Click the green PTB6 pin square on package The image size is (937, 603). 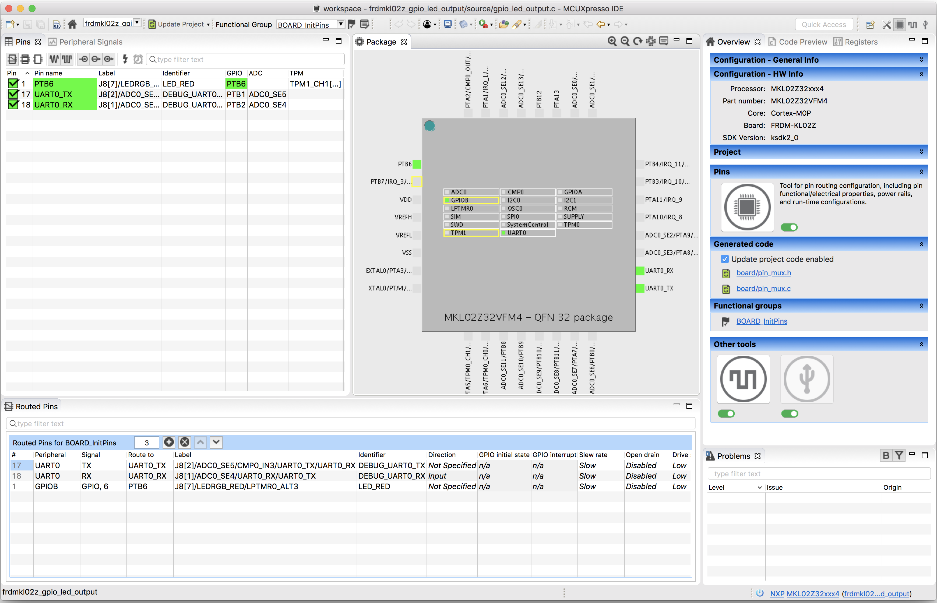(x=417, y=164)
